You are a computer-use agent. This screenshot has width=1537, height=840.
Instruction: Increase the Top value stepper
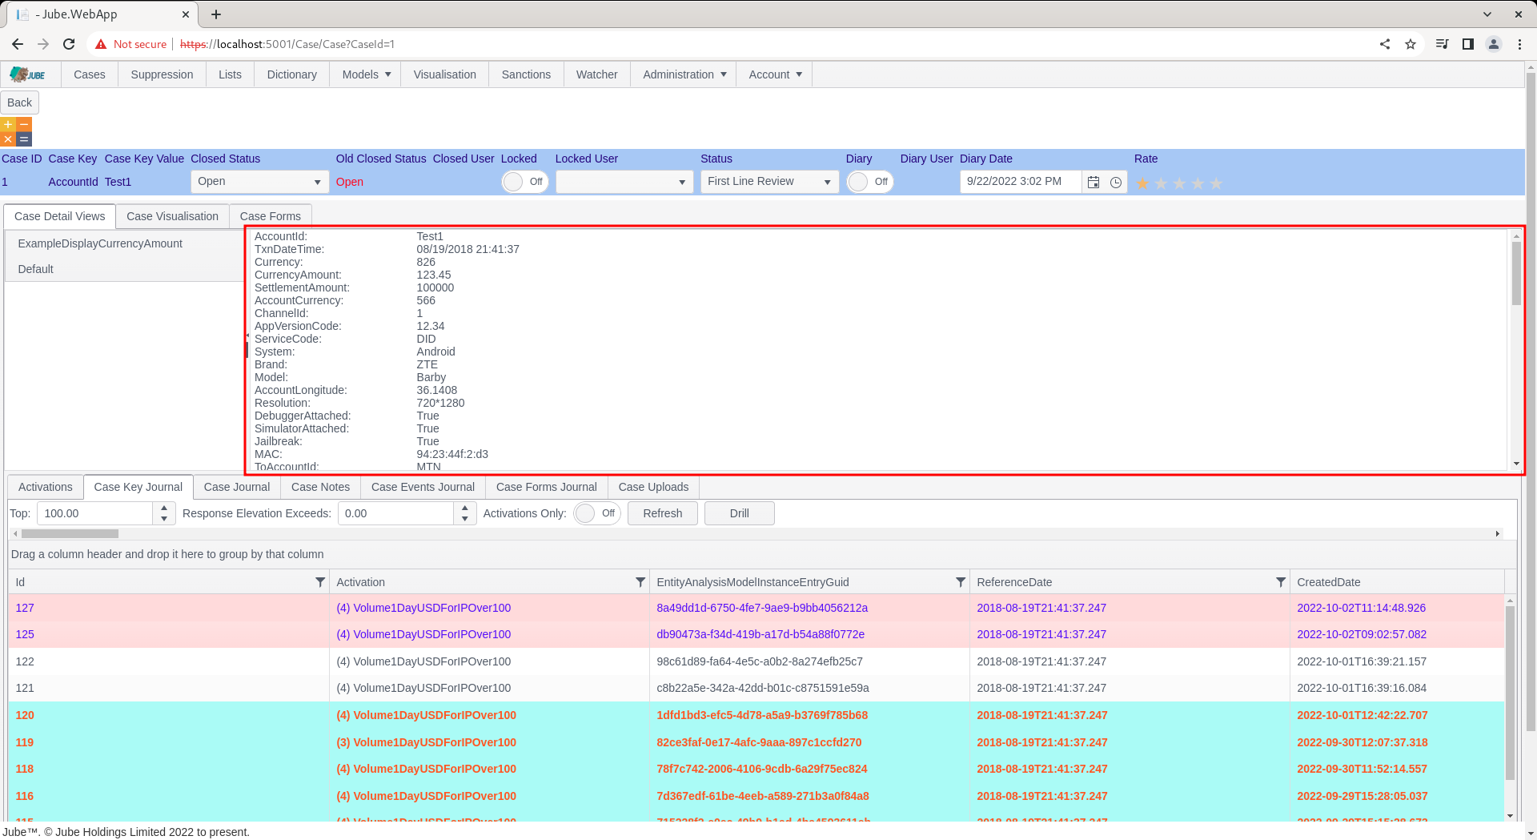(x=164, y=508)
